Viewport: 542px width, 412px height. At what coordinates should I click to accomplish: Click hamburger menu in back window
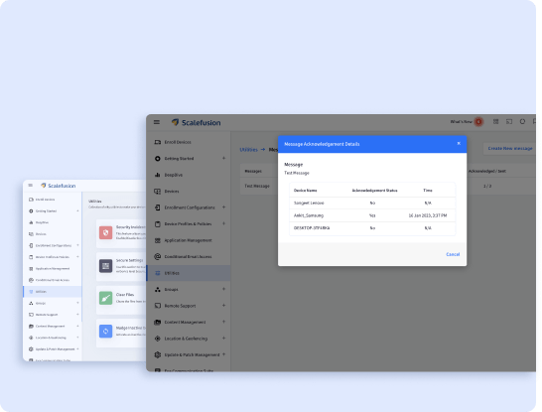tap(31, 186)
